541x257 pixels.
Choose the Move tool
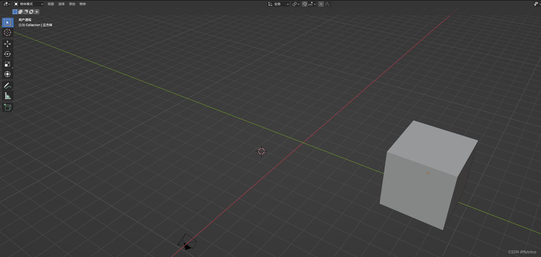[7, 44]
